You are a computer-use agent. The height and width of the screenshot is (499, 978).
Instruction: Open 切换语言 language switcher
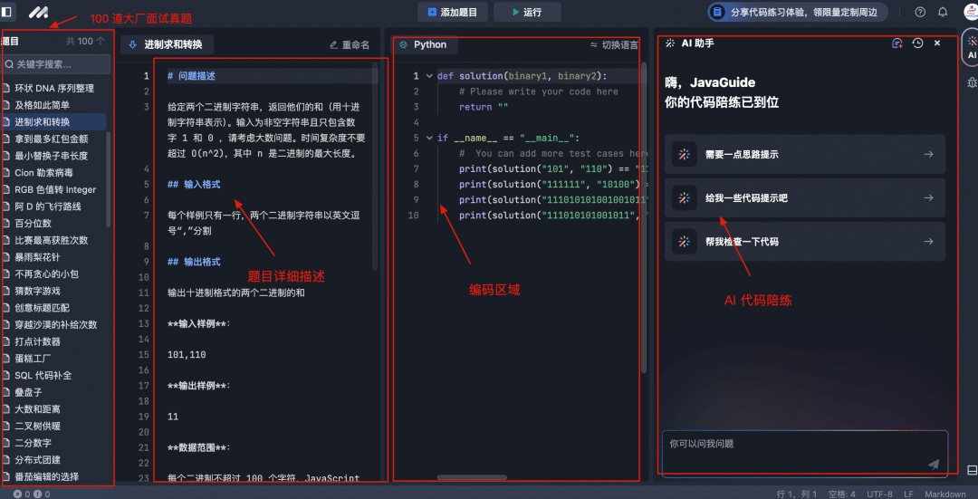click(x=614, y=45)
